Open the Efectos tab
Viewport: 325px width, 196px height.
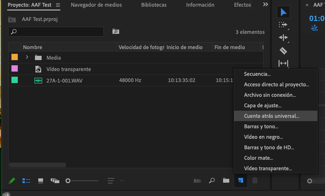242,5
